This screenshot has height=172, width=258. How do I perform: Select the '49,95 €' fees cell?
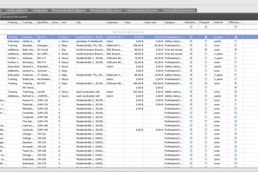coord(134,54)
